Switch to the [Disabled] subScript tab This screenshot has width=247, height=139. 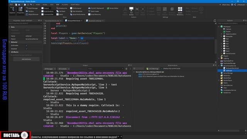coord(95,20)
